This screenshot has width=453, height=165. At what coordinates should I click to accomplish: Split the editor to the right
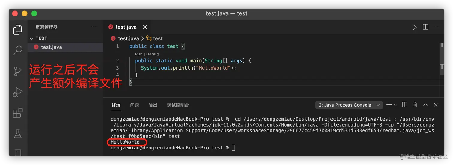pos(425,27)
